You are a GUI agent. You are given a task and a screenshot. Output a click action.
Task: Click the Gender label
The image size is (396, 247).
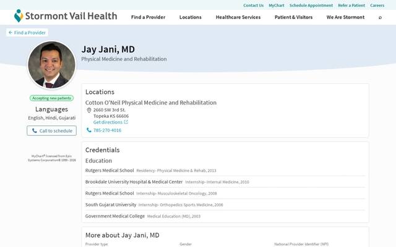186,244
